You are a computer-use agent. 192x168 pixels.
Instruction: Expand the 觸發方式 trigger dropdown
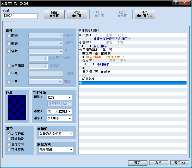pos(56,149)
